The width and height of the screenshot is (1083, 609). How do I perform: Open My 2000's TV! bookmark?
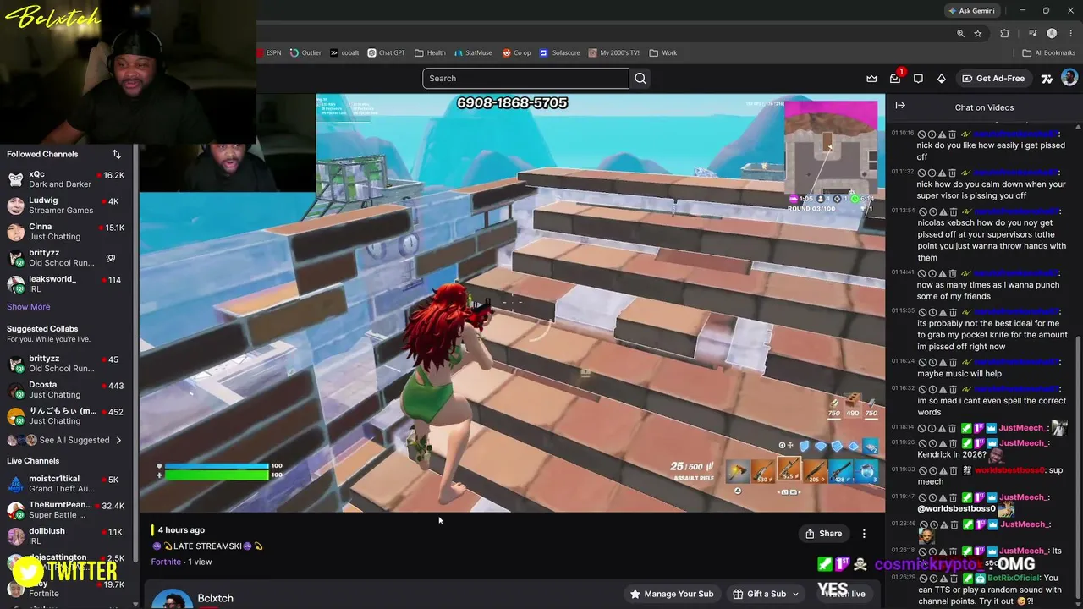pyautogui.click(x=614, y=52)
